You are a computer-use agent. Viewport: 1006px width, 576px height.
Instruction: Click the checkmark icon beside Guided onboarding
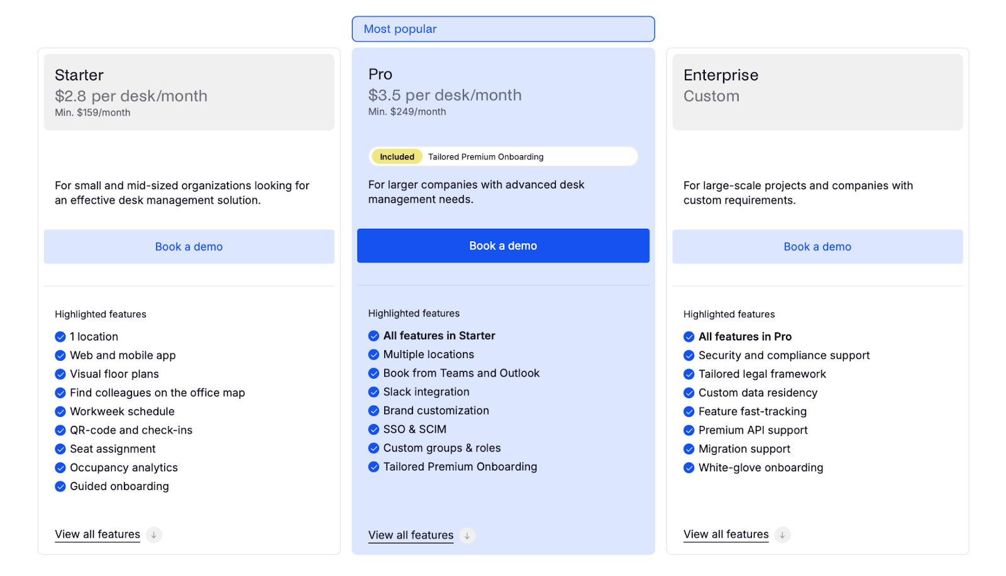(60, 487)
